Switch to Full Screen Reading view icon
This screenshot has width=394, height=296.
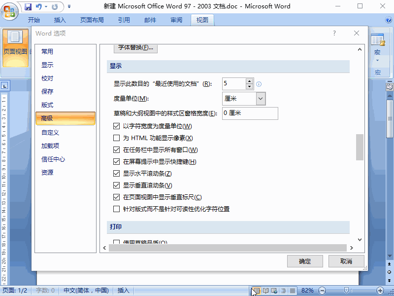coord(265,291)
